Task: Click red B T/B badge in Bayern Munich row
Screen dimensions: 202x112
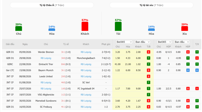Action: click(x=149, y=70)
